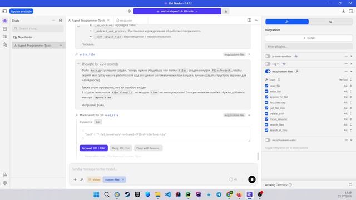Screen dimensions: 356x200
Task: Switch to the settings sliders tab
Action: (x=330, y=22)
